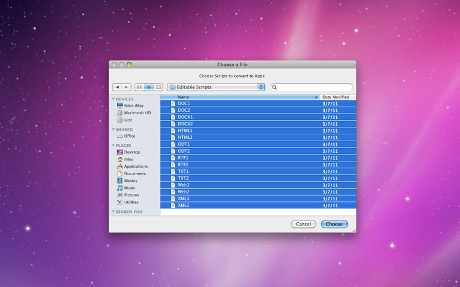The width and height of the screenshot is (460, 287).
Task: Click the 3/7/11 date in DOC1 row
Action: coord(330,104)
